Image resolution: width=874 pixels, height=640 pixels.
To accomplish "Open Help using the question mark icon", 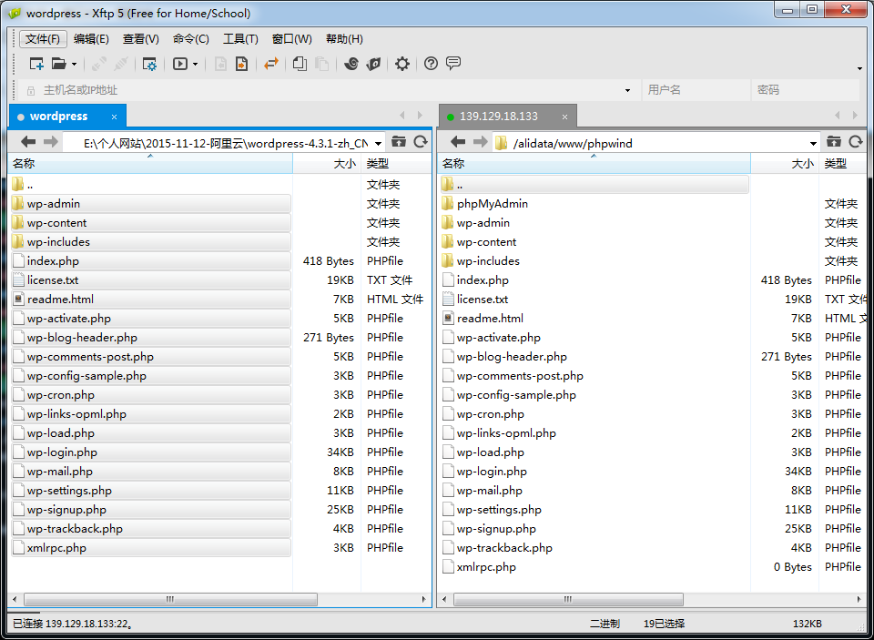I will click(431, 64).
